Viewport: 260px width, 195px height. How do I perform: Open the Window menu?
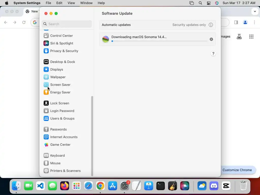pyautogui.click(x=86, y=3)
